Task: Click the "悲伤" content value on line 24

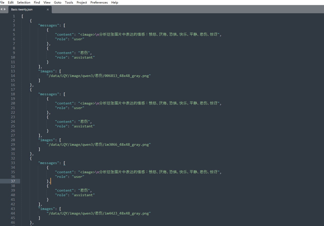Action: point(84,122)
